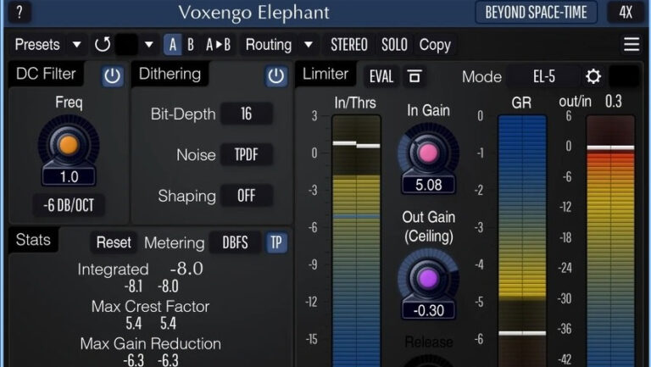Change the 4X oversampling setting
The image size is (651, 367).
point(626,13)
